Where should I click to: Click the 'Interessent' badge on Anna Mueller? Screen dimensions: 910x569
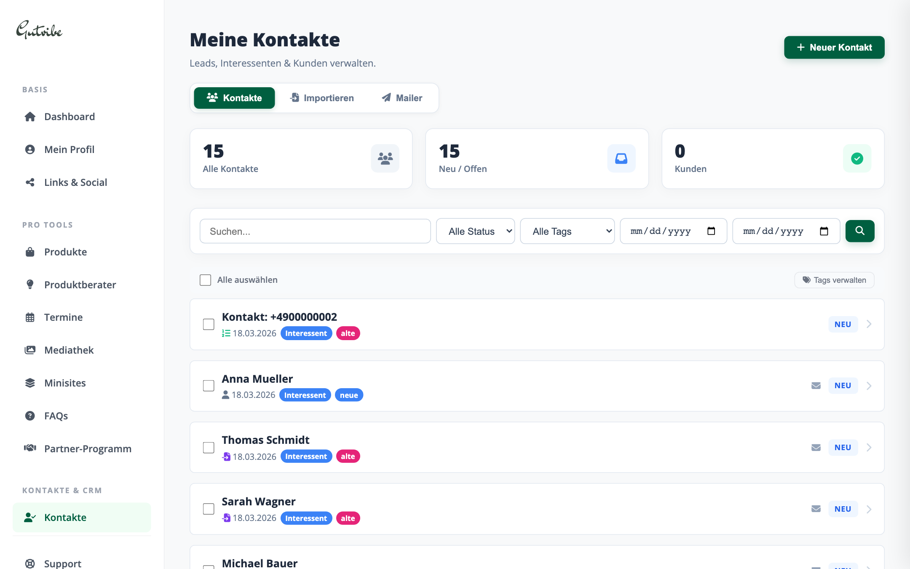point(305,395)
